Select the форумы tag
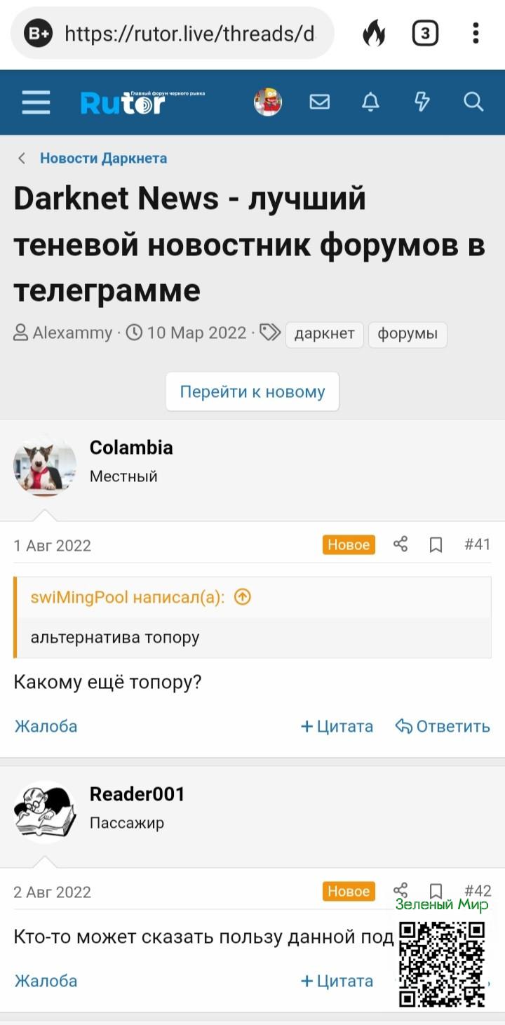Image resolution: width=505 pixels, height=1025 pixels. pos(408,334)
